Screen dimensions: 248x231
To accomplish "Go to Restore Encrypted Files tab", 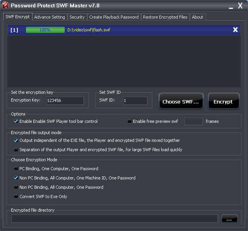I will point(165,17).
